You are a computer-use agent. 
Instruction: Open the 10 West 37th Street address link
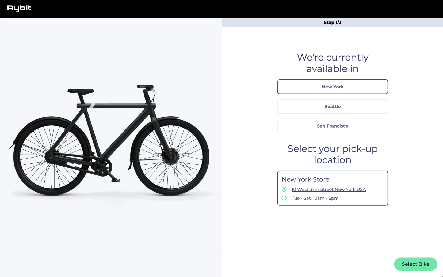click(x=329, y=189)
